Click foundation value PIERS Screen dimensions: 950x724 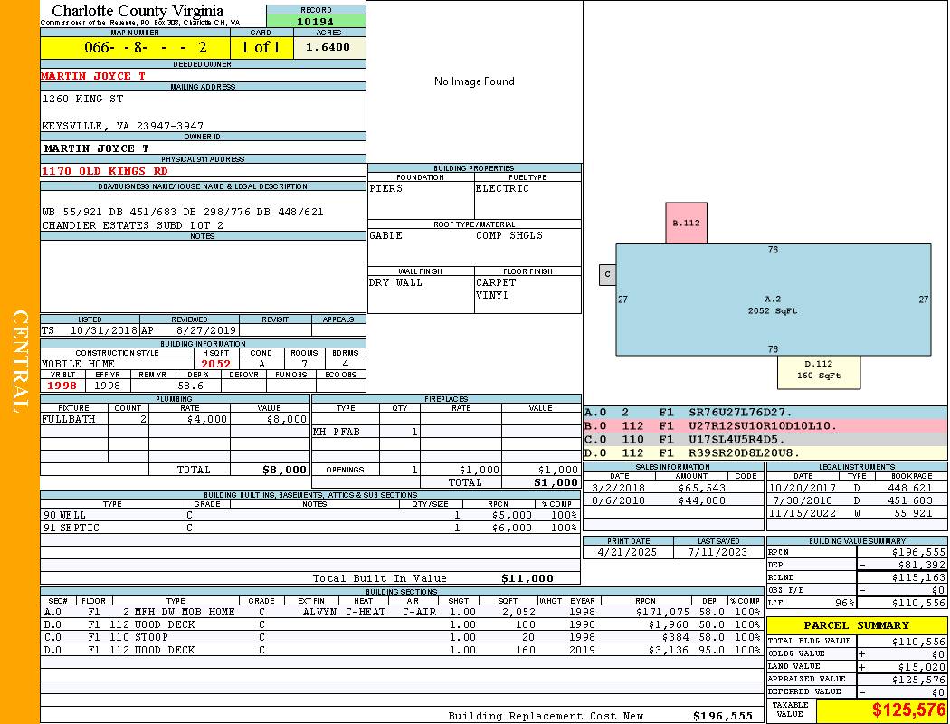386,188
